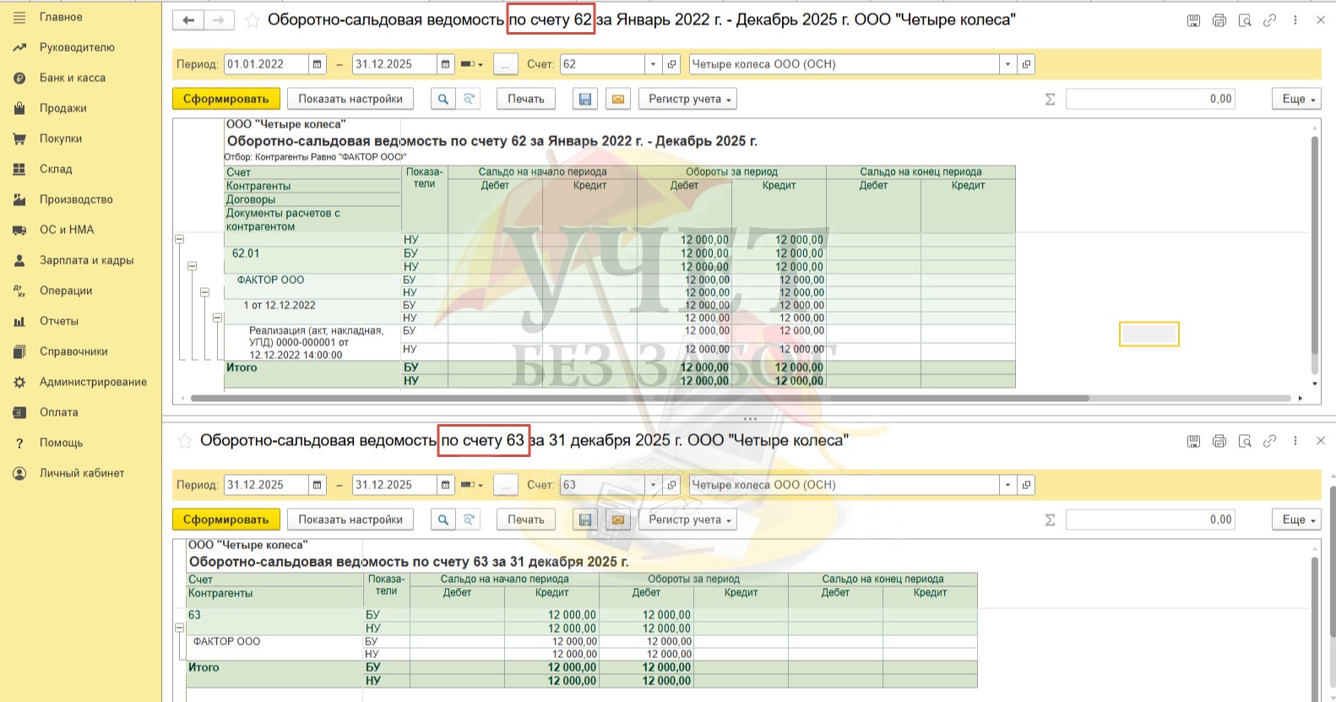This screenshot has width=1336, height=702.
Task: Collapse the 62.01 account group in the report
Action: coord(192,266)
